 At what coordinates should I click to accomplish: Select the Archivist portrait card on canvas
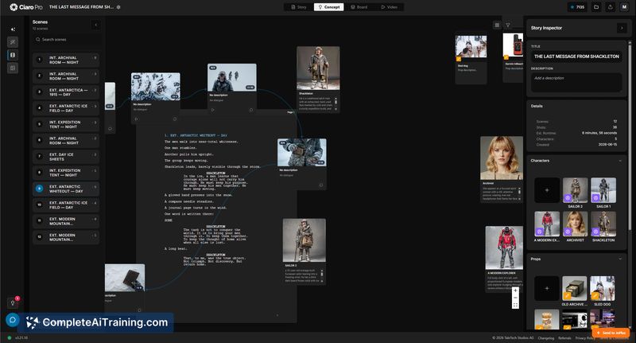pos(502,170)
